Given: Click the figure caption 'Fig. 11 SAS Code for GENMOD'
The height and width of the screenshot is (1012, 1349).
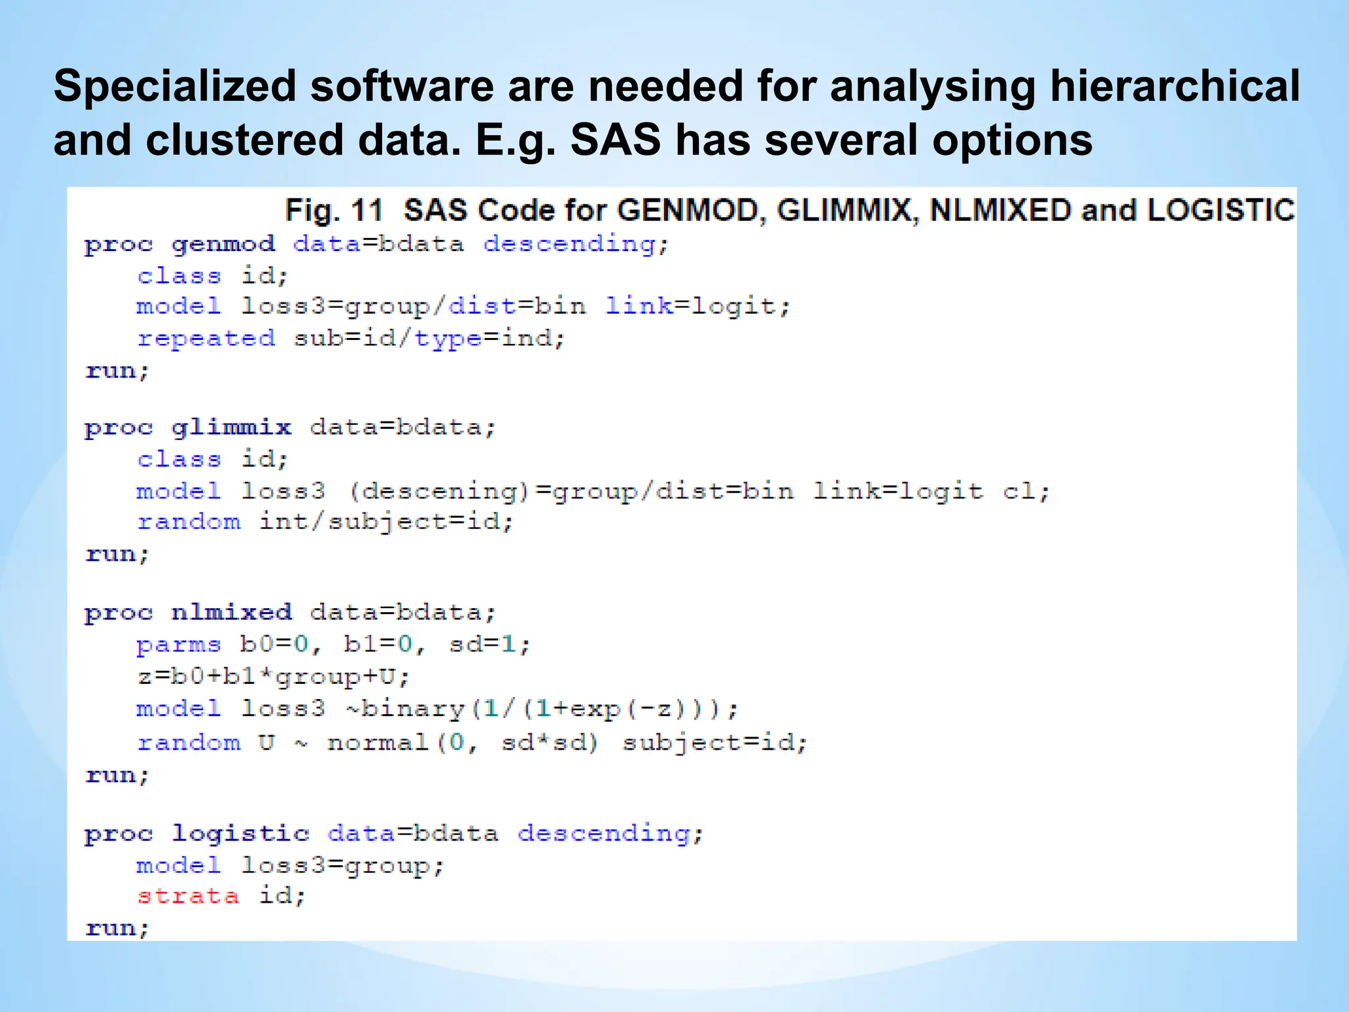Looking at the screenshot, I should (790, 211).
